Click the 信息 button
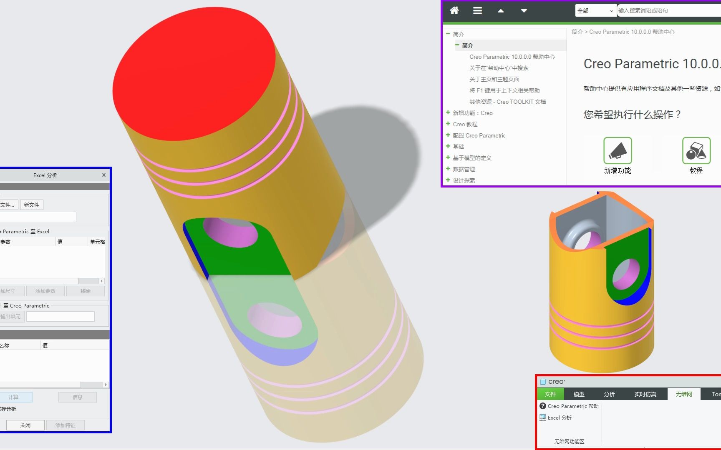 coord(78,397)
